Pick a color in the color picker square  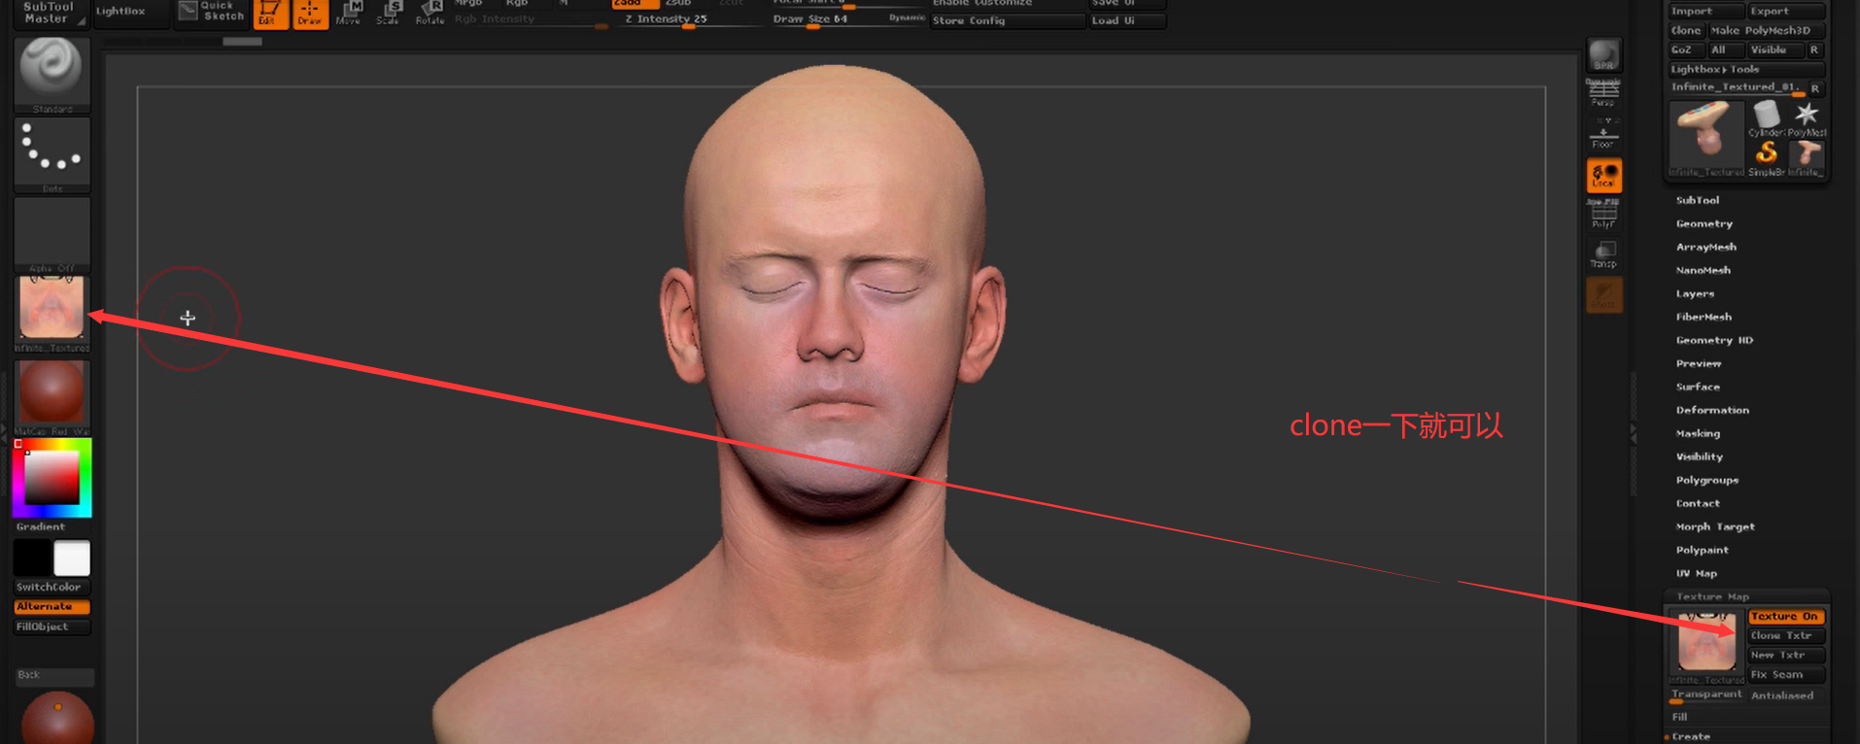click(x=52, y=478)
